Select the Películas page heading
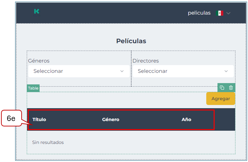This screenshot has height=162, width=248. (131, 41)
